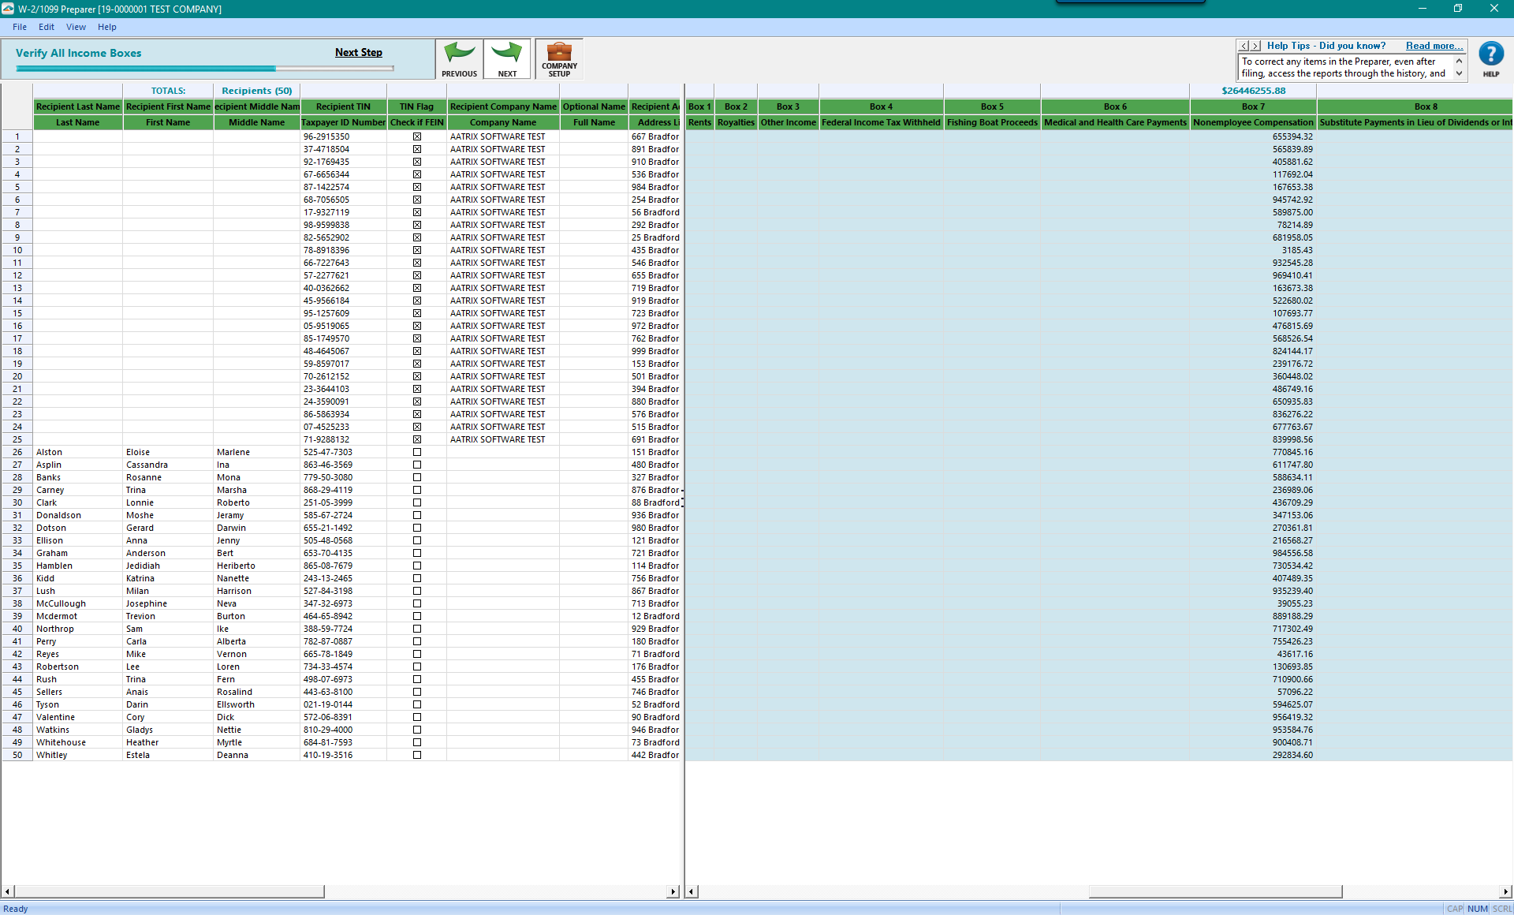
Task: Open the File menu
Action: [x=20, y=27]
